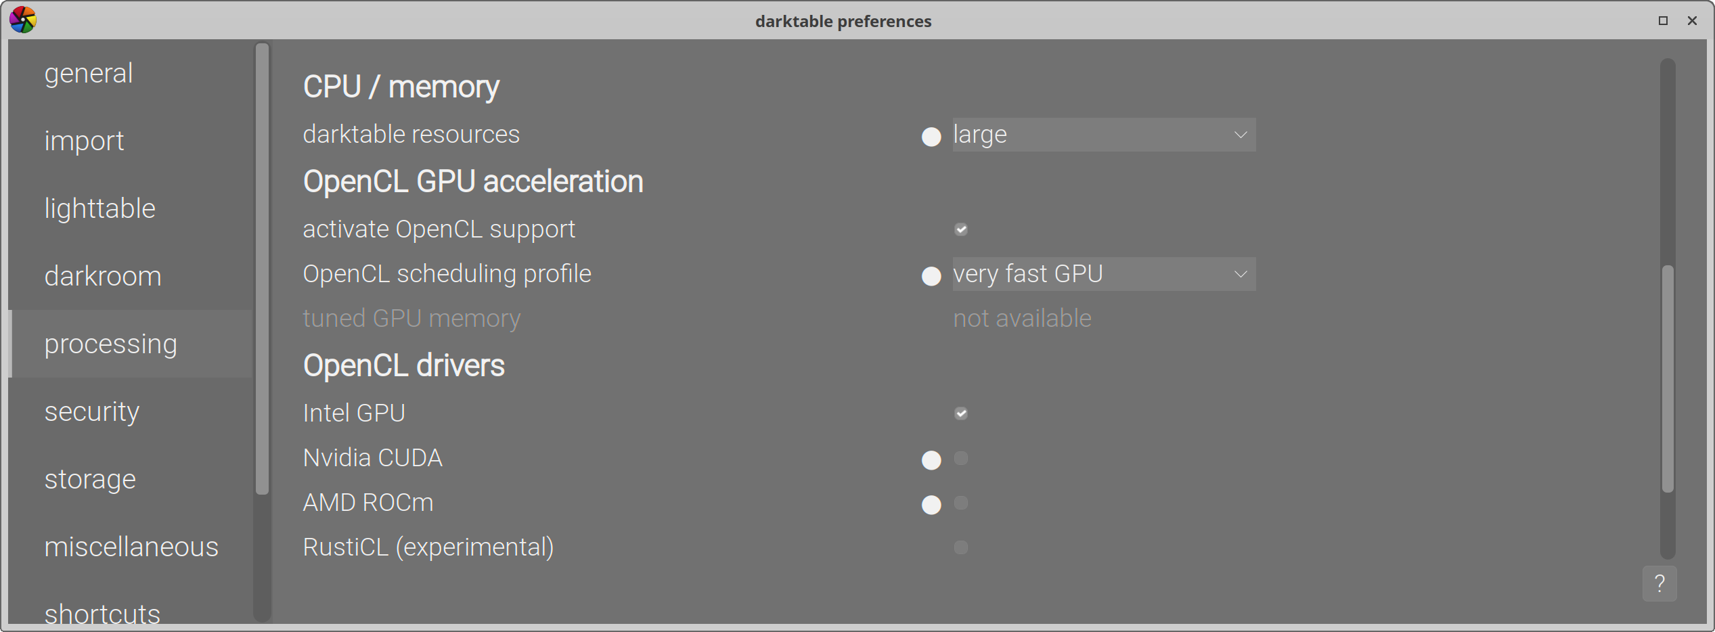The image size is (1715, 632).
Task: Enable the Nvidia CUDA driver checkbox
Action: [961, 458]
